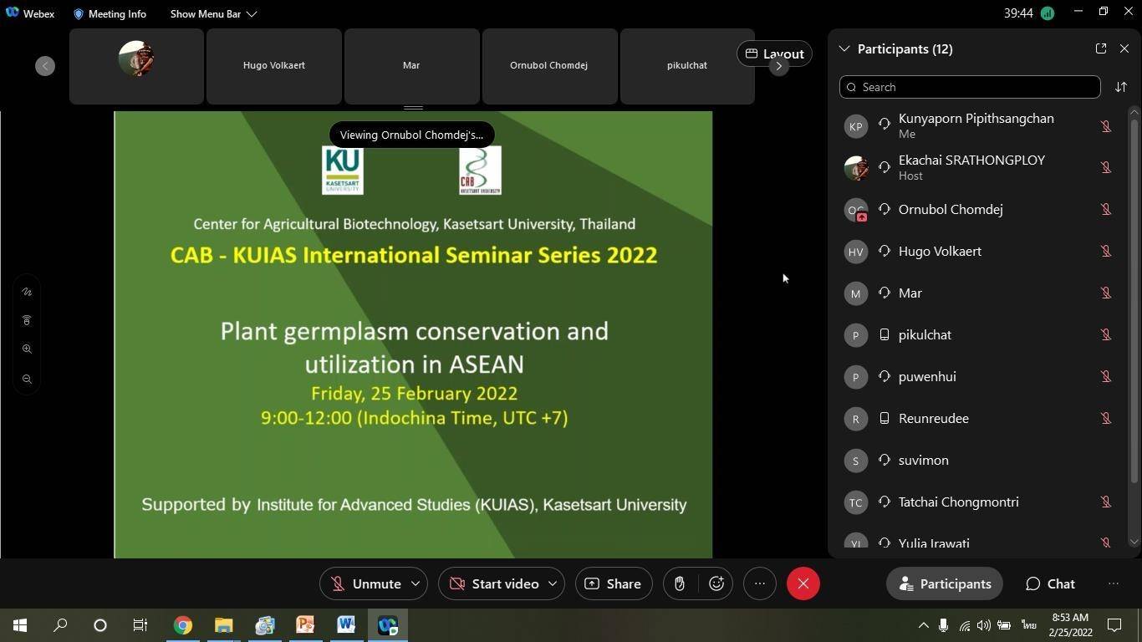Select suvimon in the participants list
Image resolution: width=1142 pixels, height=642 pixels.
pos(978,460)
